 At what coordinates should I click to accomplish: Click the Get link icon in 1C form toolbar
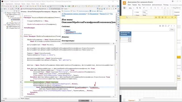169,26
